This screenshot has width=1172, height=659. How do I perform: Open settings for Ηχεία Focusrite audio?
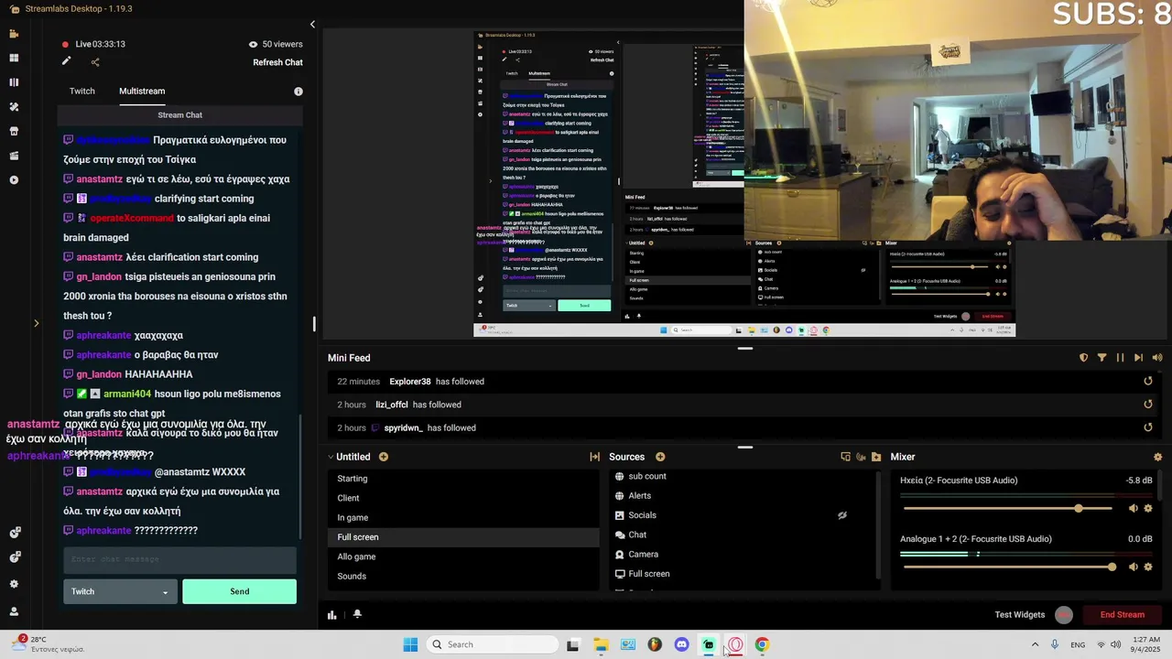[x=1148, y=508]
